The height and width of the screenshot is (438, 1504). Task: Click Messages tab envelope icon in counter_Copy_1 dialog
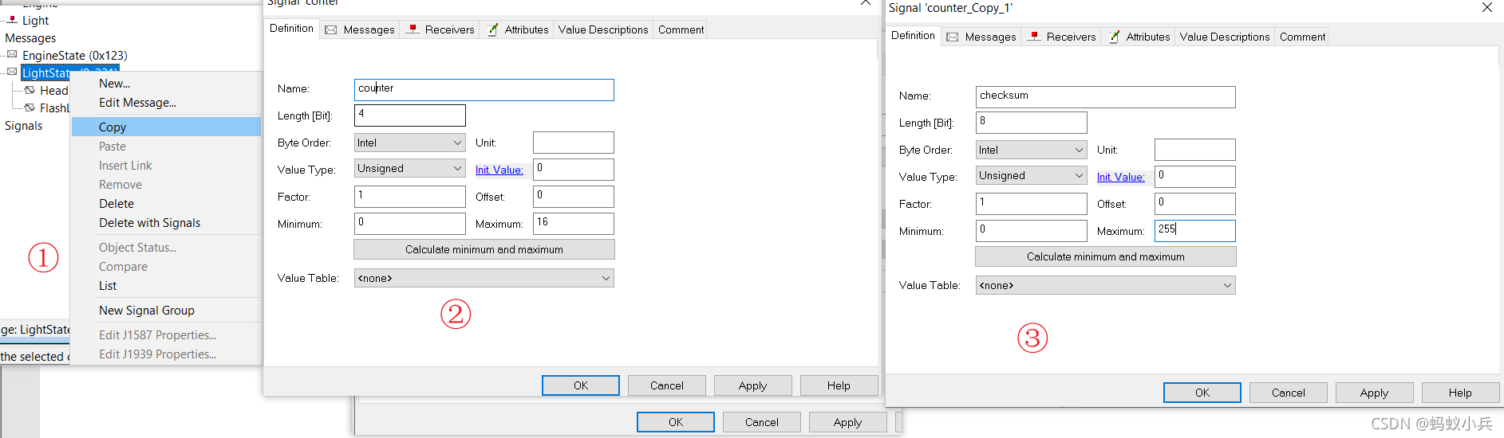[x=953, y=37]
